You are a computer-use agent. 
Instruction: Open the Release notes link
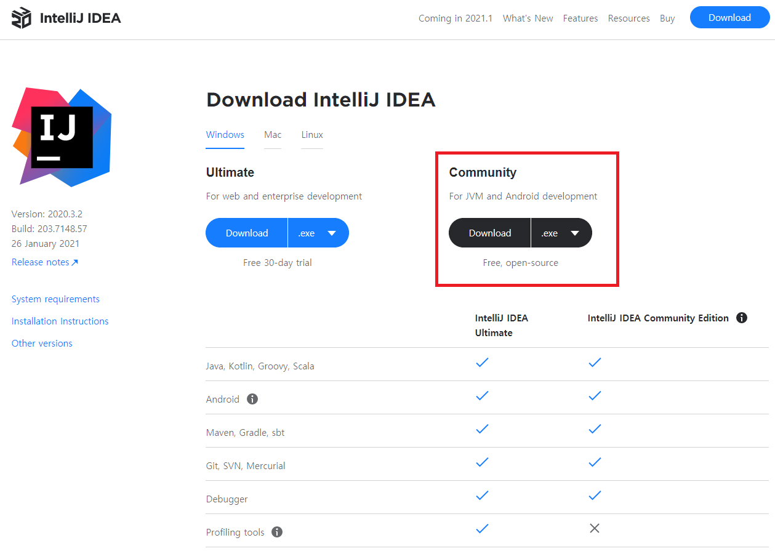click(x=45, y=262)
